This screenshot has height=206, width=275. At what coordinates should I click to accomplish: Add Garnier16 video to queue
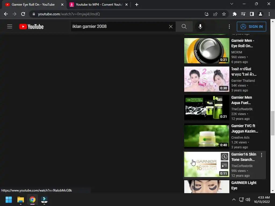click(224, 165)
